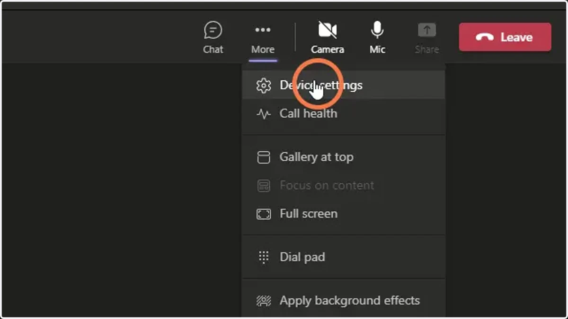Select Call health menu entry
568x319 pixels.
pos(344,113)
